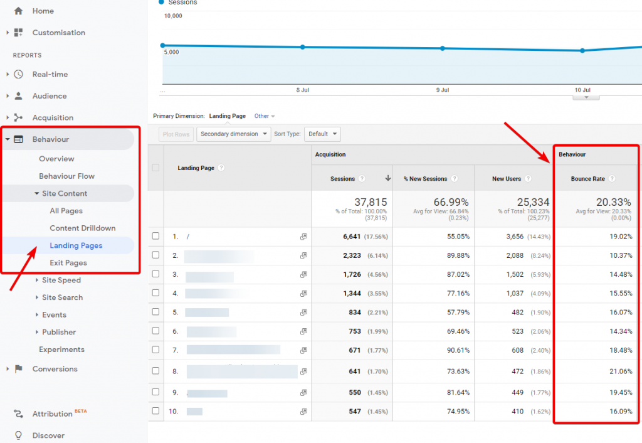642x443 pixels.
Task: Click the Real-time clock icon
Action: click(18, 74)
